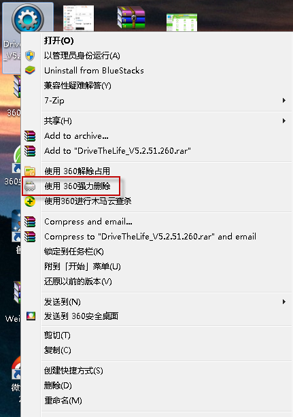Click the admin shield icon
The width and height of the screenshot is (293, 417).
(30, 56)
